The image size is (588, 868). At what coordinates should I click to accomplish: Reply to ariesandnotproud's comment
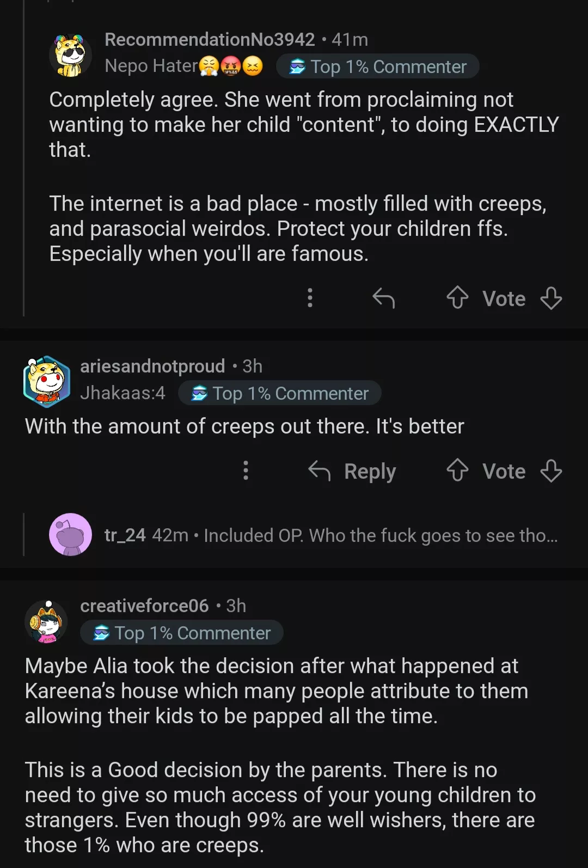(x=352, y=470)
